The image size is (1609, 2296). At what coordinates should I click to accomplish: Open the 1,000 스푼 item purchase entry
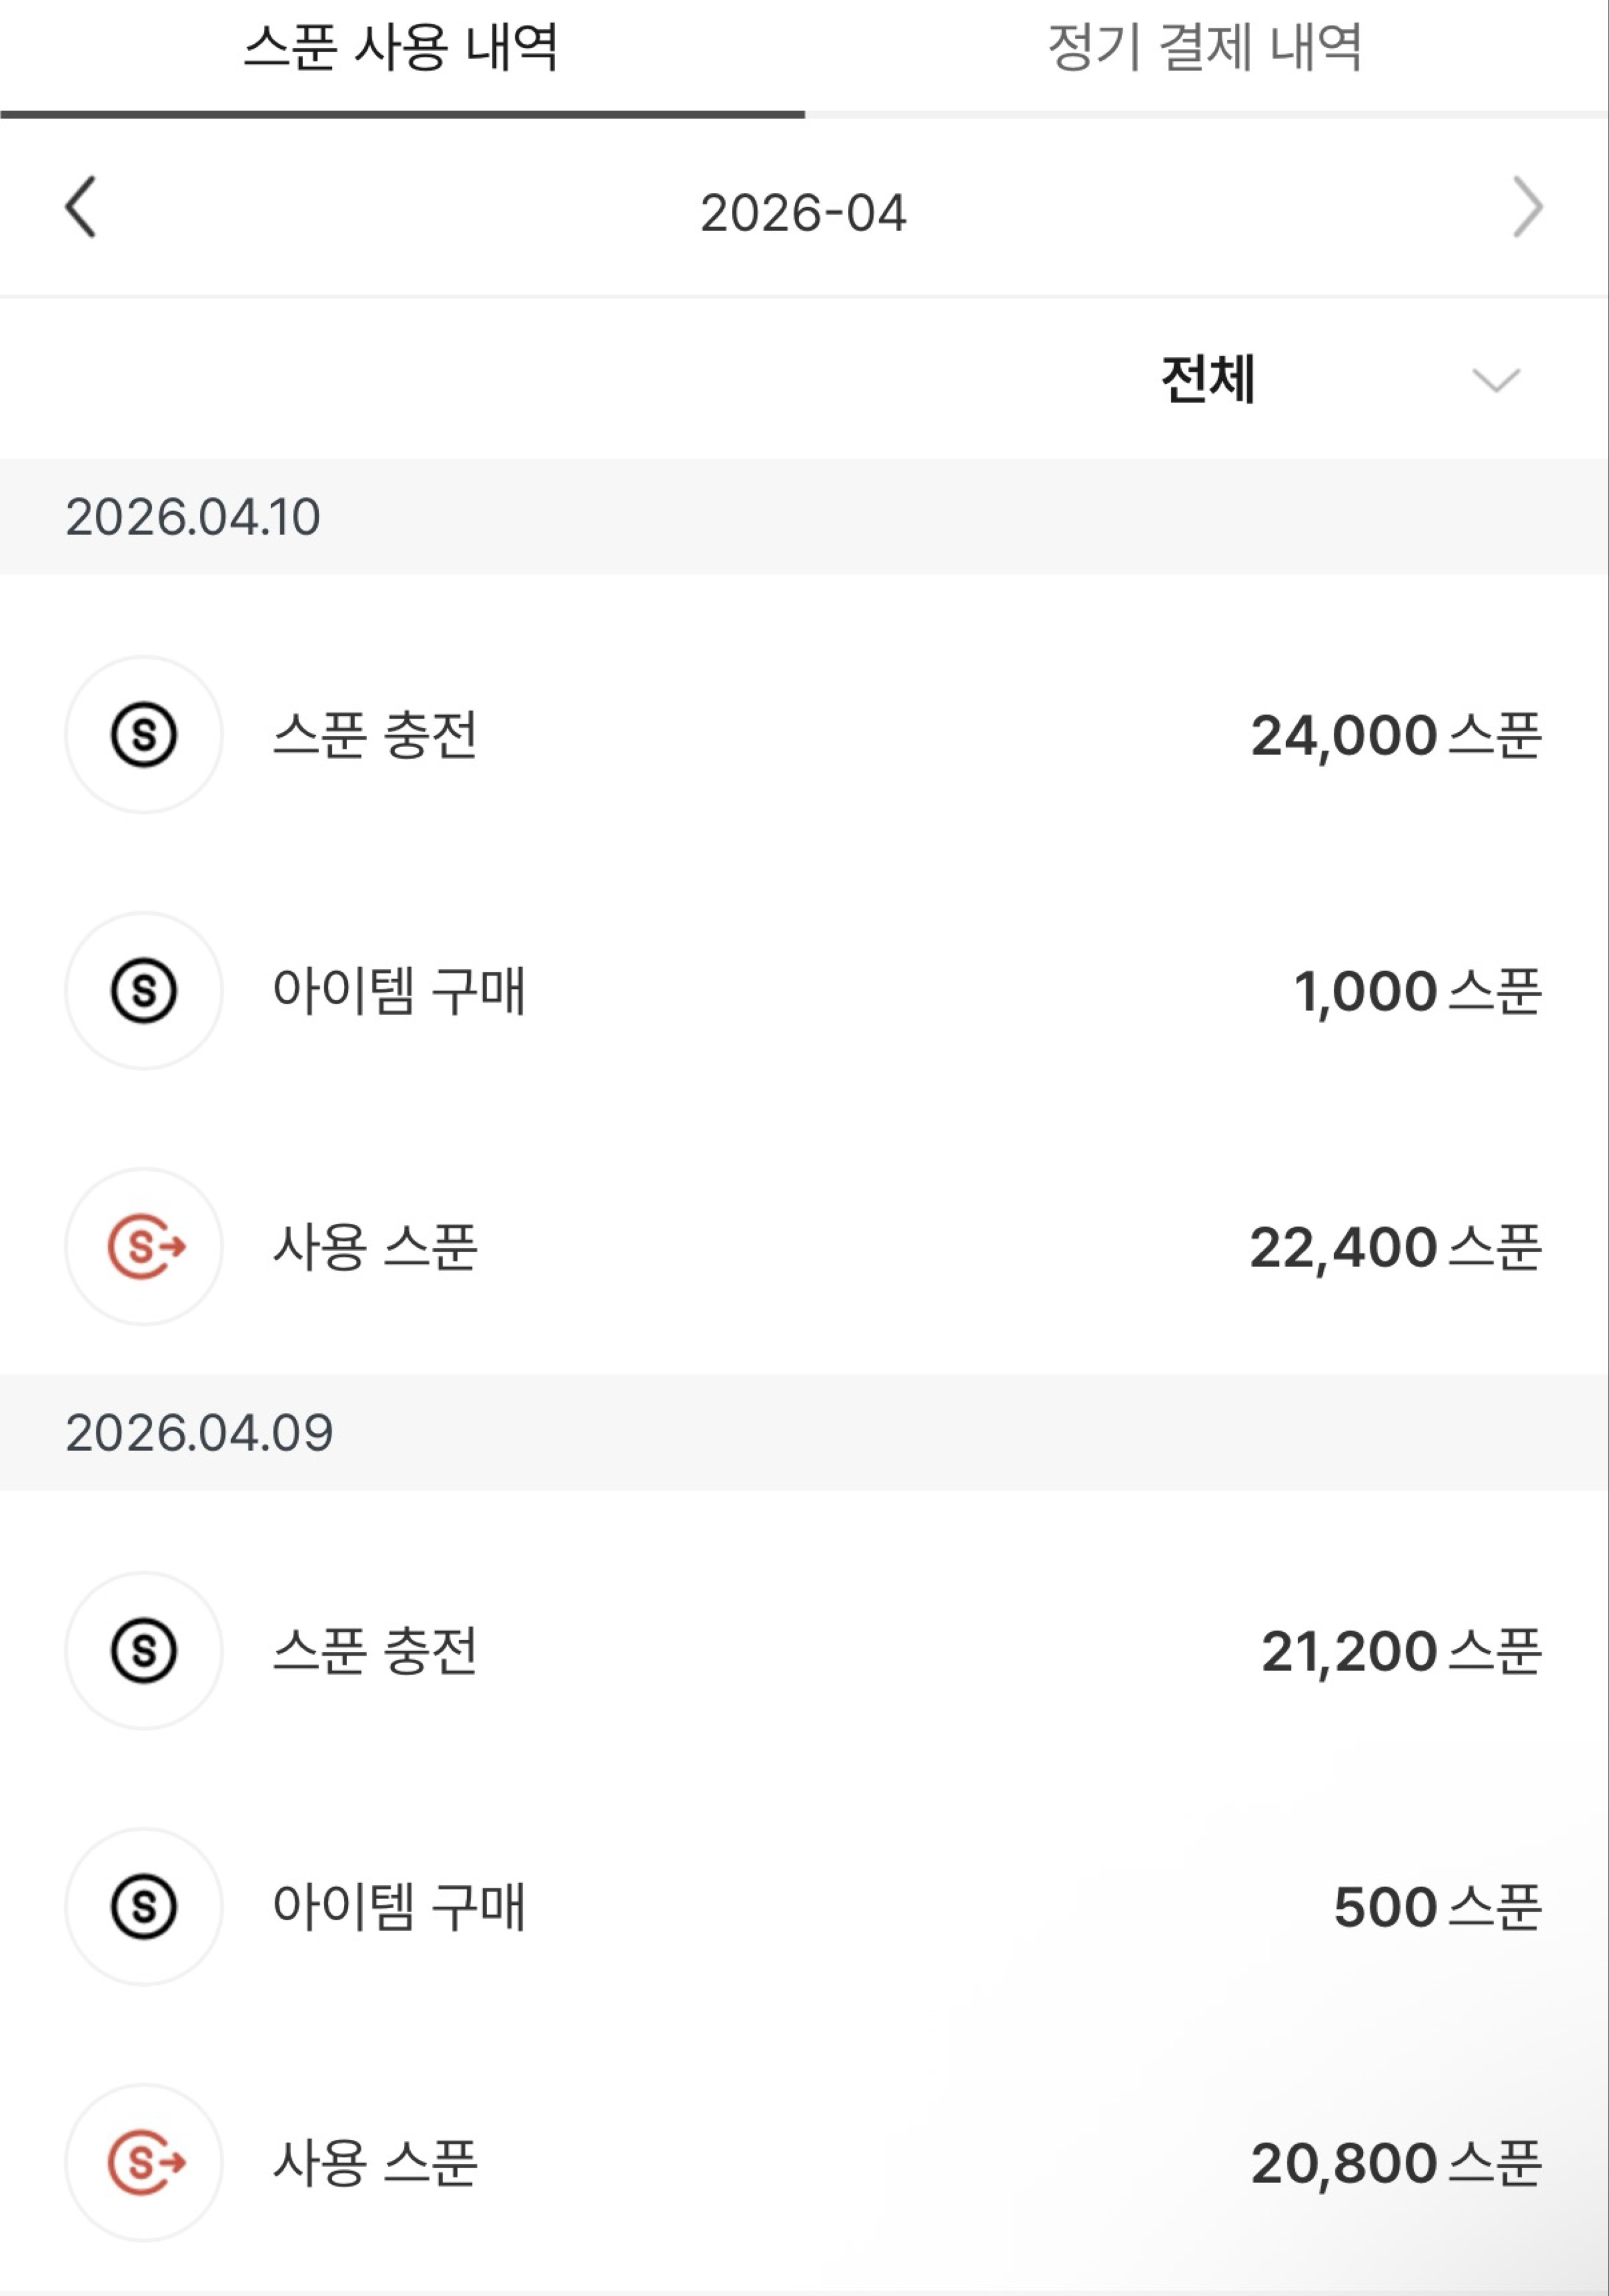pos(1417,992)
